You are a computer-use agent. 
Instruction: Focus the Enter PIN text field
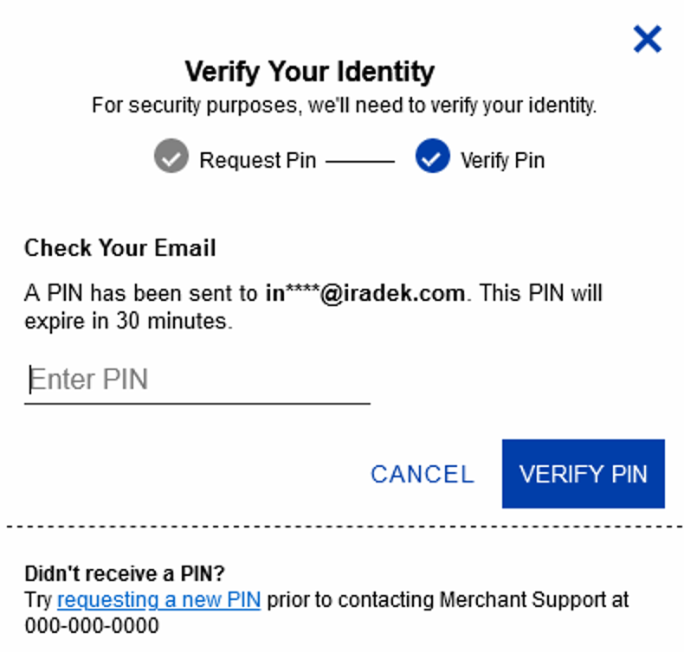pyautogui.click(x=197, y=380)
